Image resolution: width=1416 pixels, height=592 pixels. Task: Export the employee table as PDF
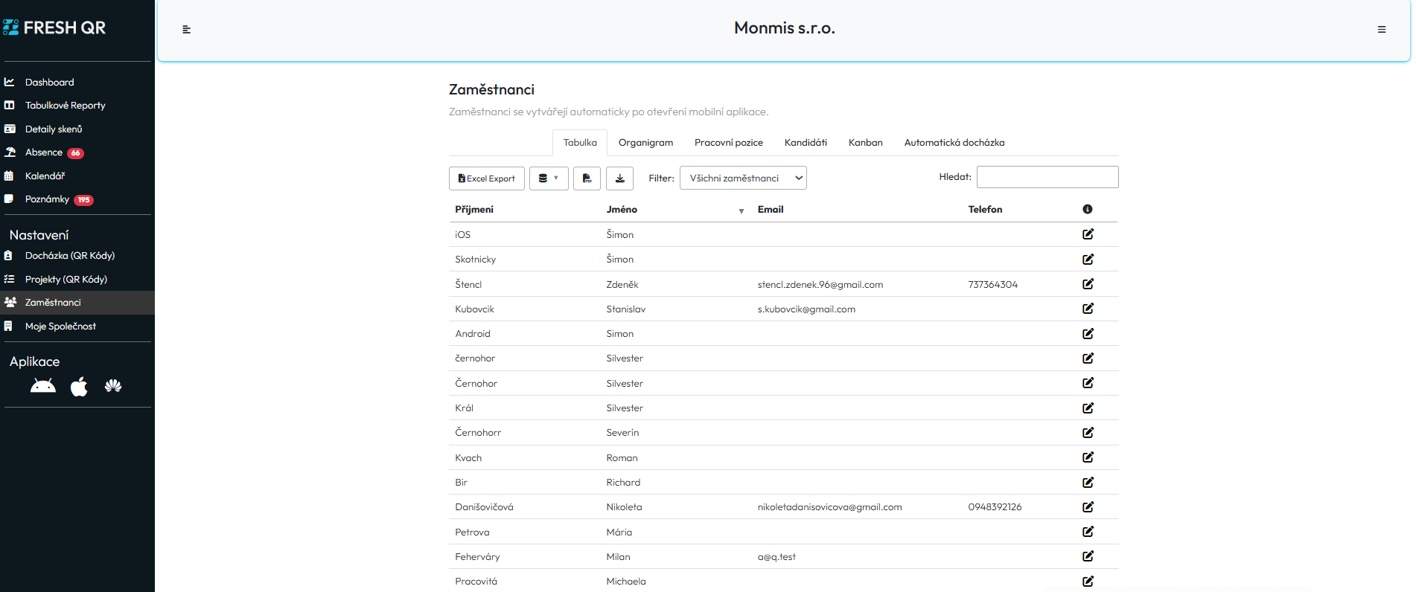587,178
